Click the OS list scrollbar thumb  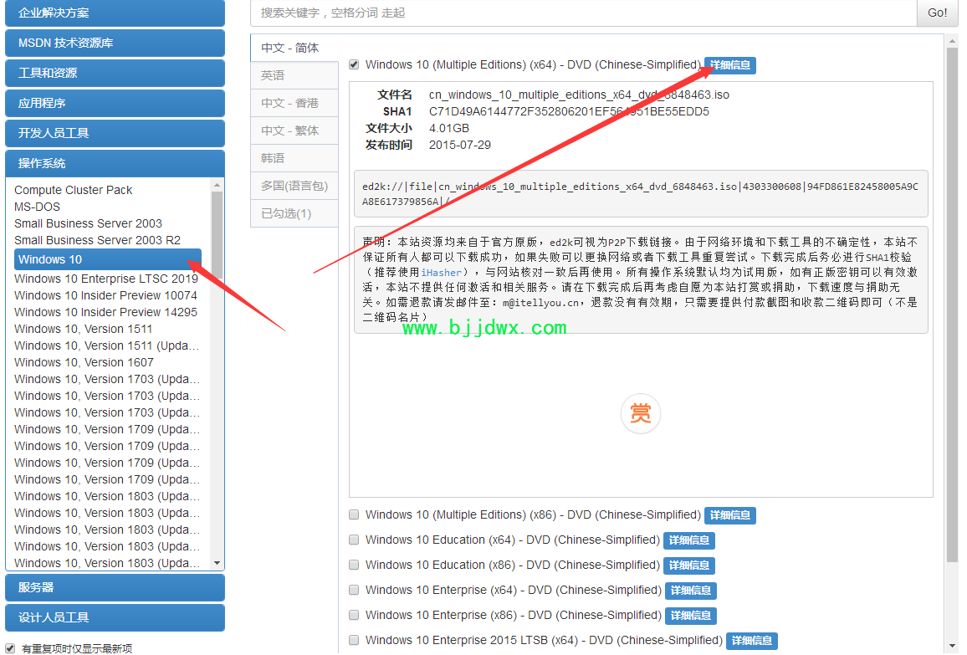pyautogui.click(x=217, y=236)
